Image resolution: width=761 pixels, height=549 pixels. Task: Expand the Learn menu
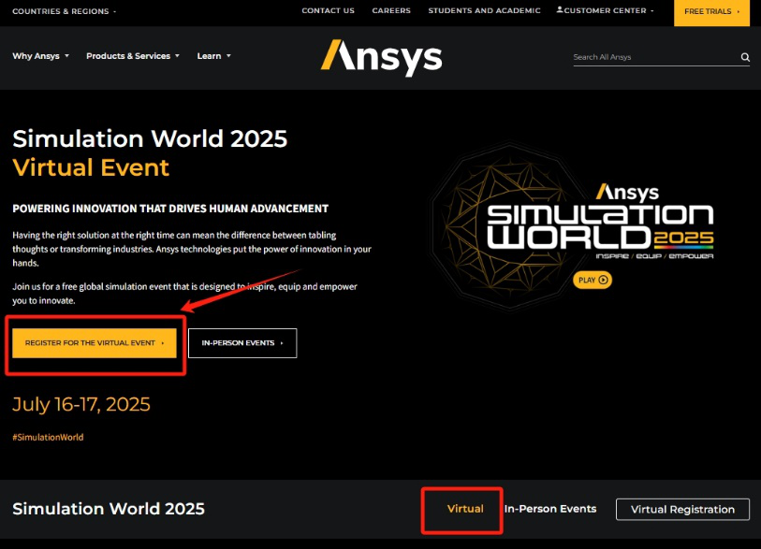214,56
